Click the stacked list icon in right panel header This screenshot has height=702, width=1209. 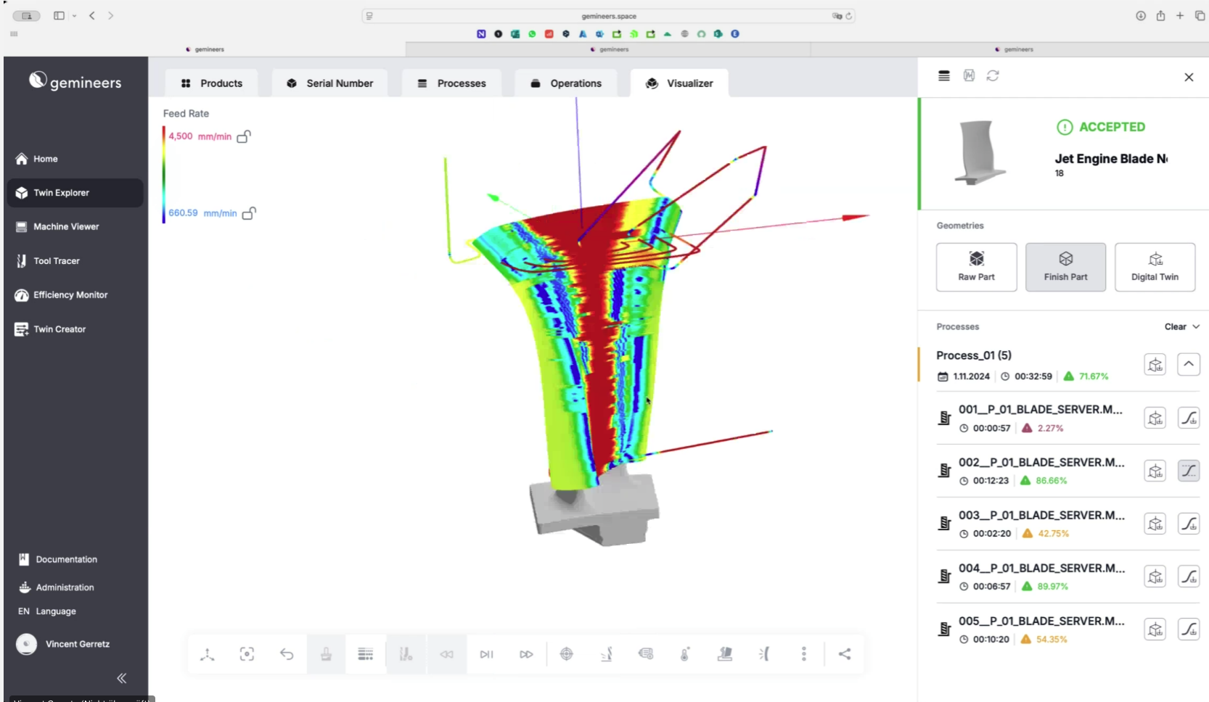(x=944, y=75)
